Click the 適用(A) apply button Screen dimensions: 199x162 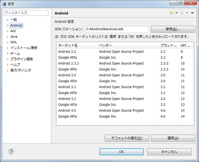pyautogui.click(x=173, y=138)
